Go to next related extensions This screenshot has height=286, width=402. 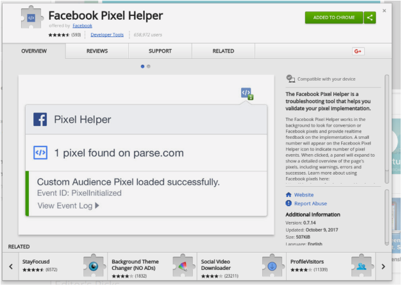point(383,267)
